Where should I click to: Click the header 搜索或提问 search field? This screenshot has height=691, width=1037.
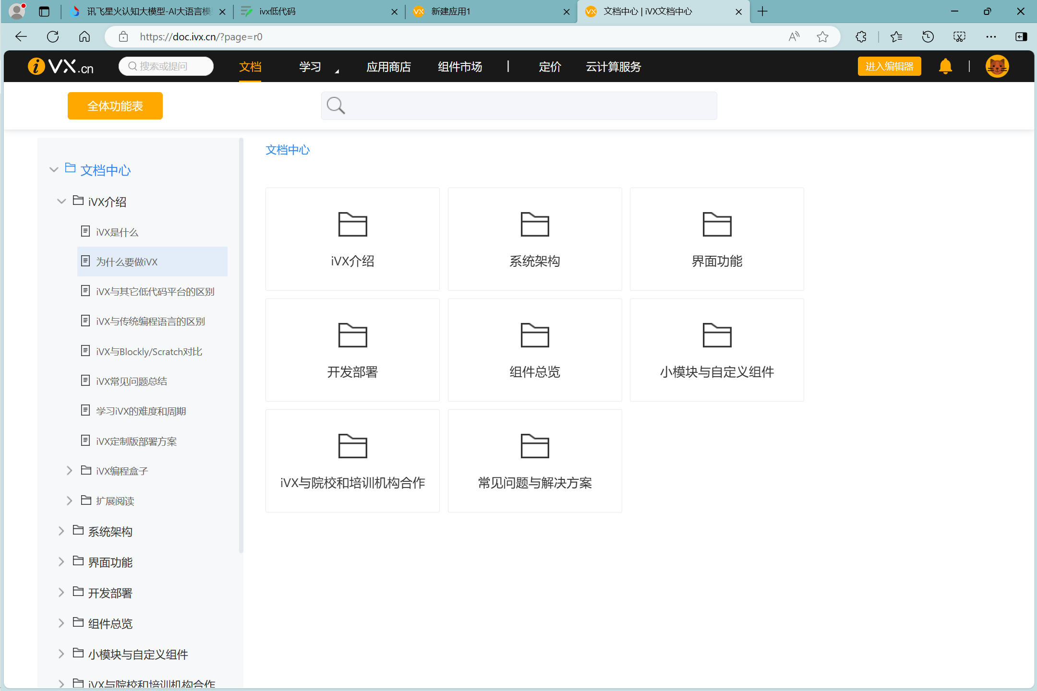pos(166,66)
